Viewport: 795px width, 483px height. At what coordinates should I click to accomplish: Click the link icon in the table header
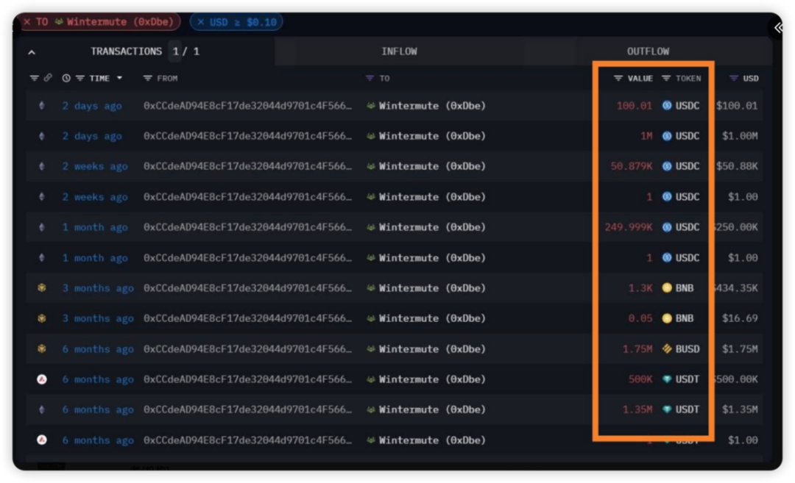tap(48, 78)
